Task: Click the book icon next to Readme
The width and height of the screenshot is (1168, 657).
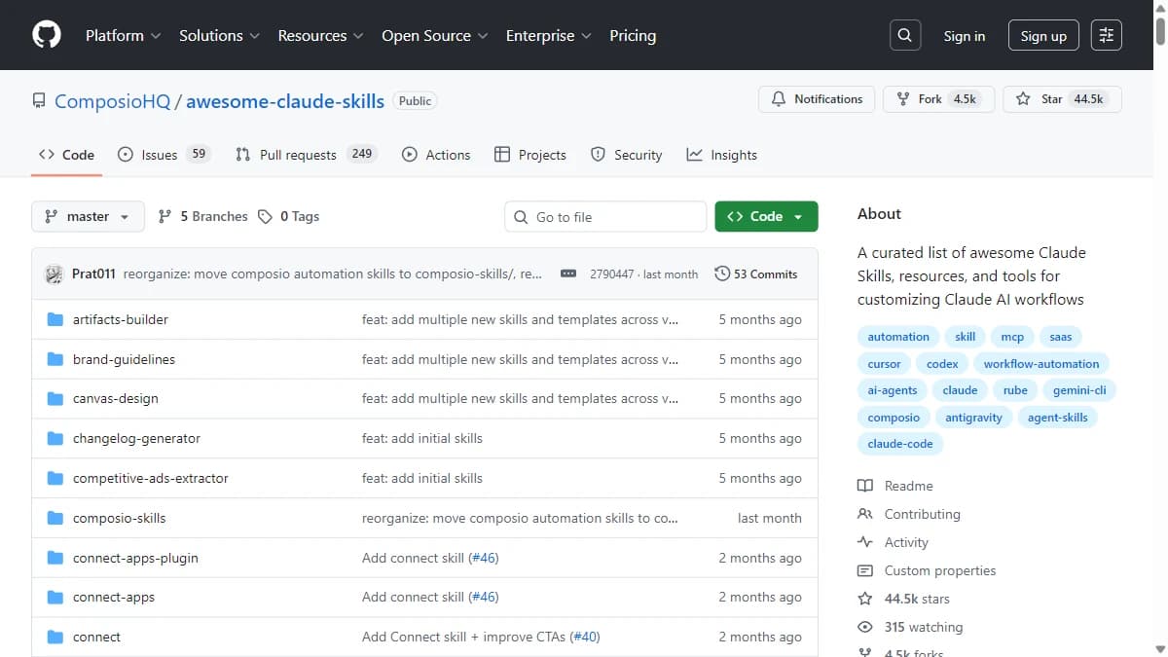Action: pyautogui.click(x=865, y=486)
